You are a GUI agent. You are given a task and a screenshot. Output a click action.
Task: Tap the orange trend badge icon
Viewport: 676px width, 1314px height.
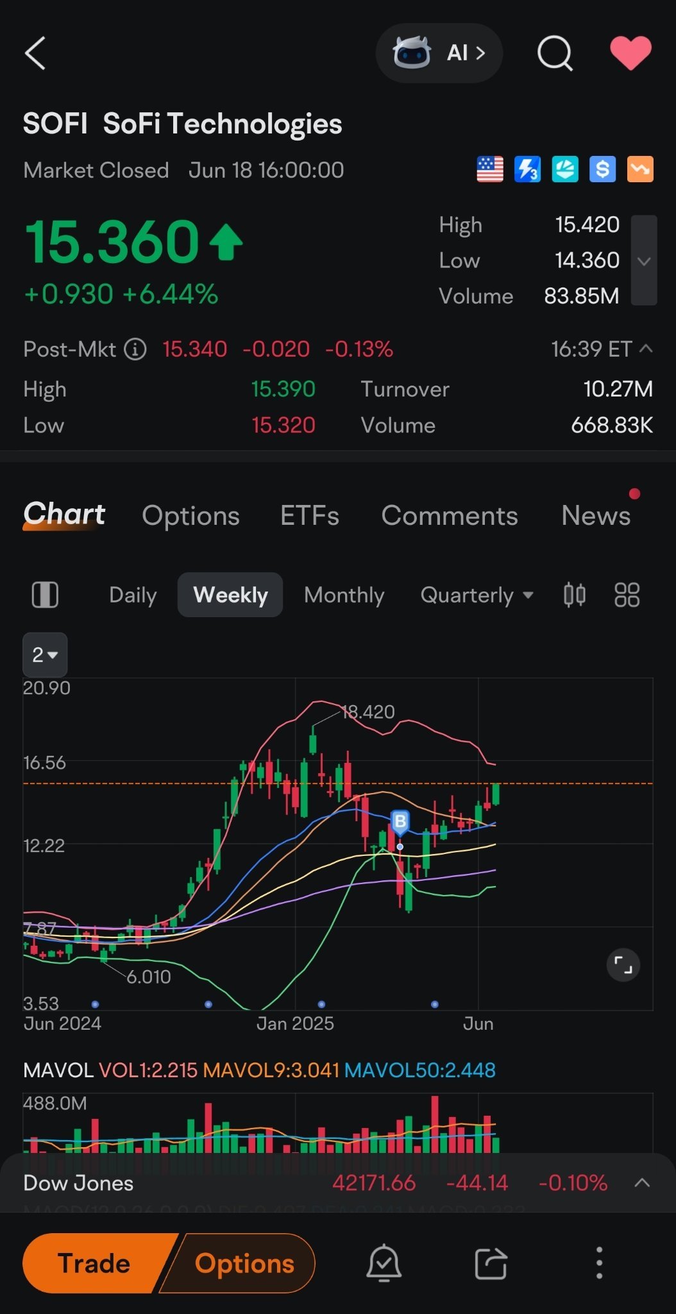(x=640, y=169)
